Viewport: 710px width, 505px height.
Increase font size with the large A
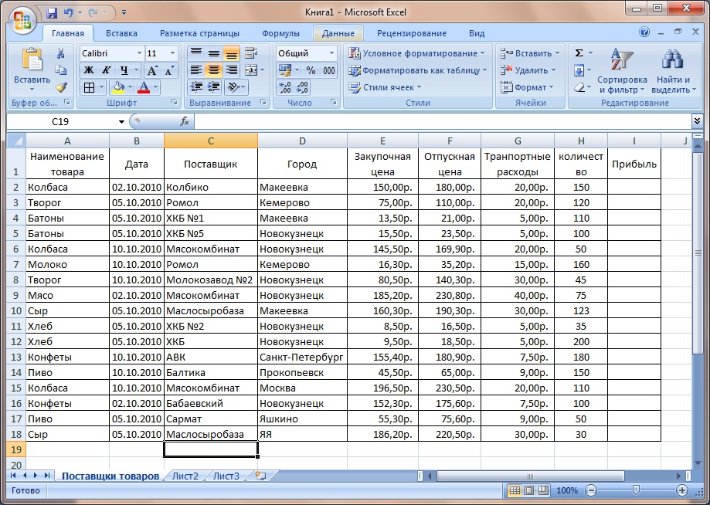point(152,70)
